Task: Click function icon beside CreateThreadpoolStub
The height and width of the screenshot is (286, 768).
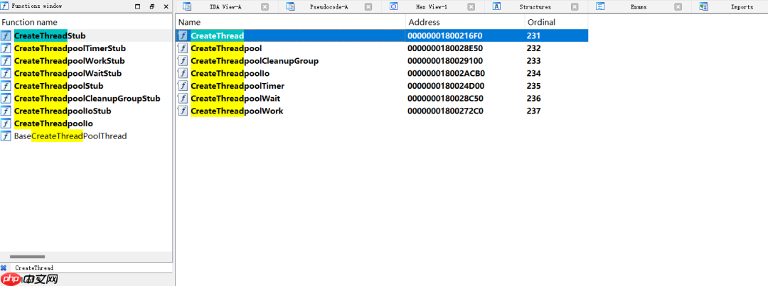Action: click(6, 86)
